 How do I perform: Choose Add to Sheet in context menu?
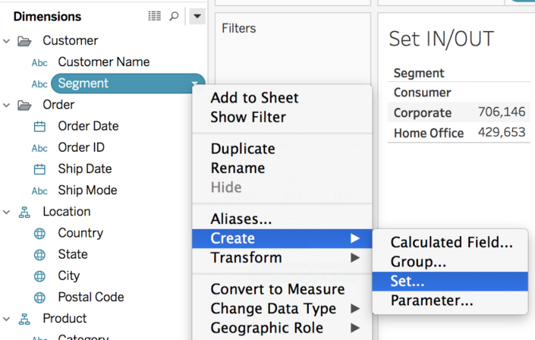point(254,98)
